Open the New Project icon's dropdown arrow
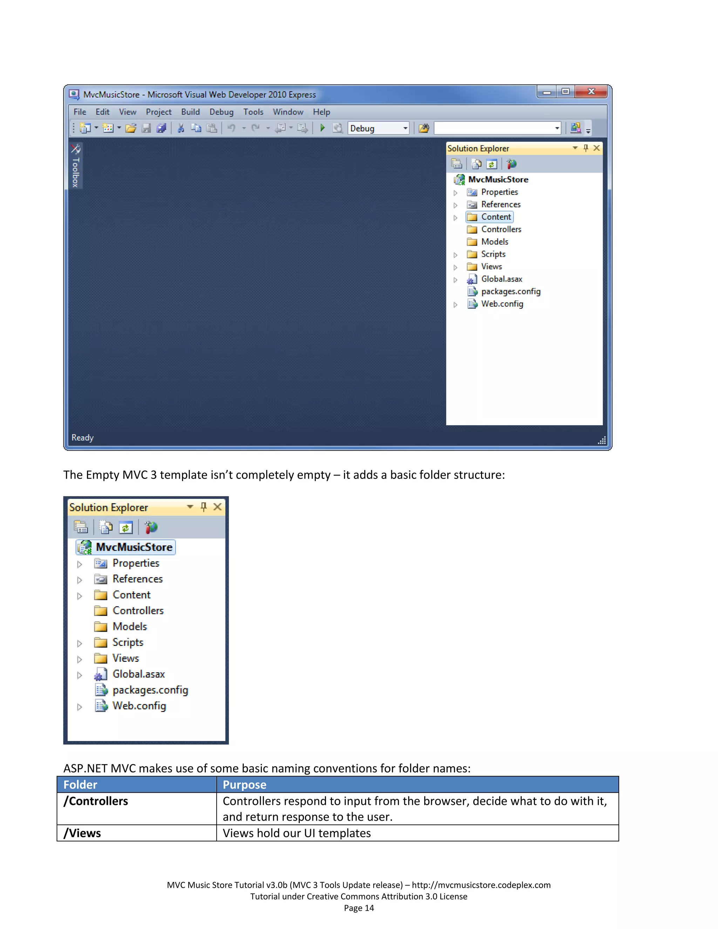The image size is (718, 929). tap(96, 128)
